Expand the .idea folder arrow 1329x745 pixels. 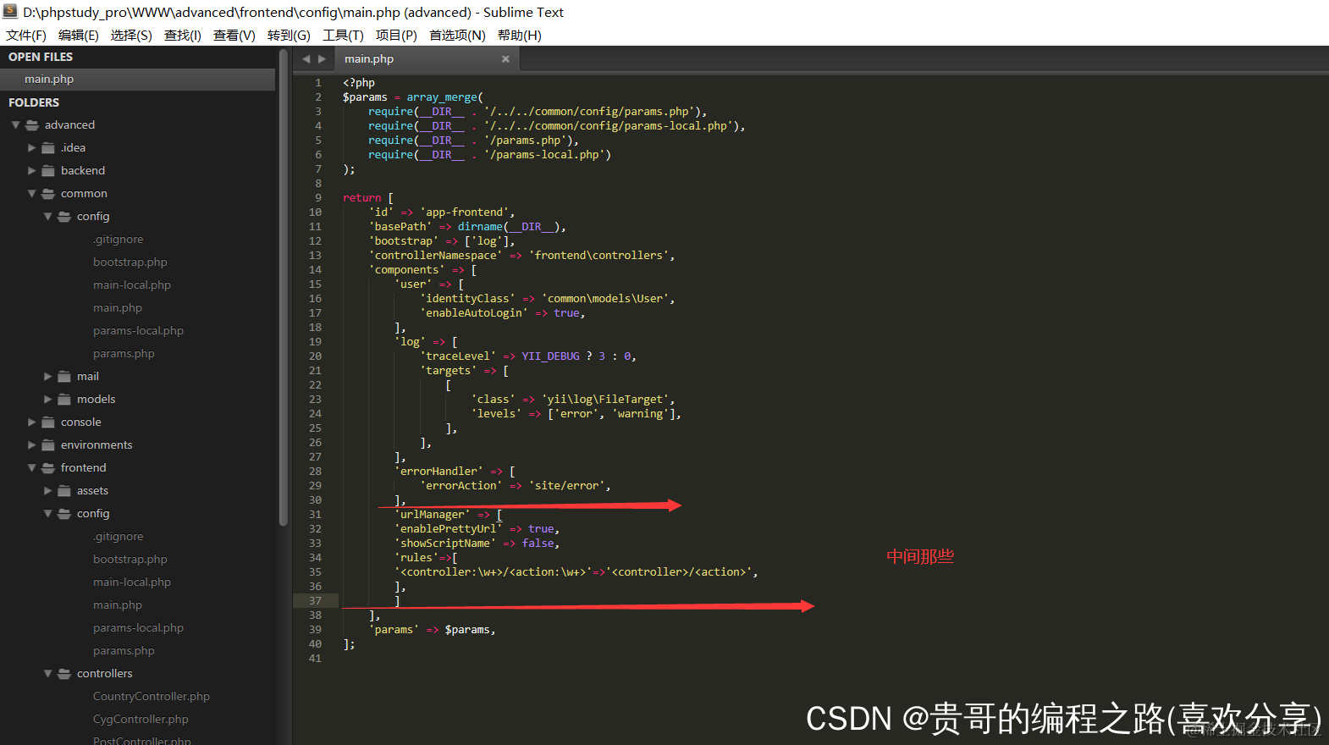(32, 148)
